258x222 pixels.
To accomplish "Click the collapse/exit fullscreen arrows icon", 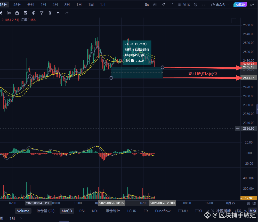I will click(x=204, y=5).
